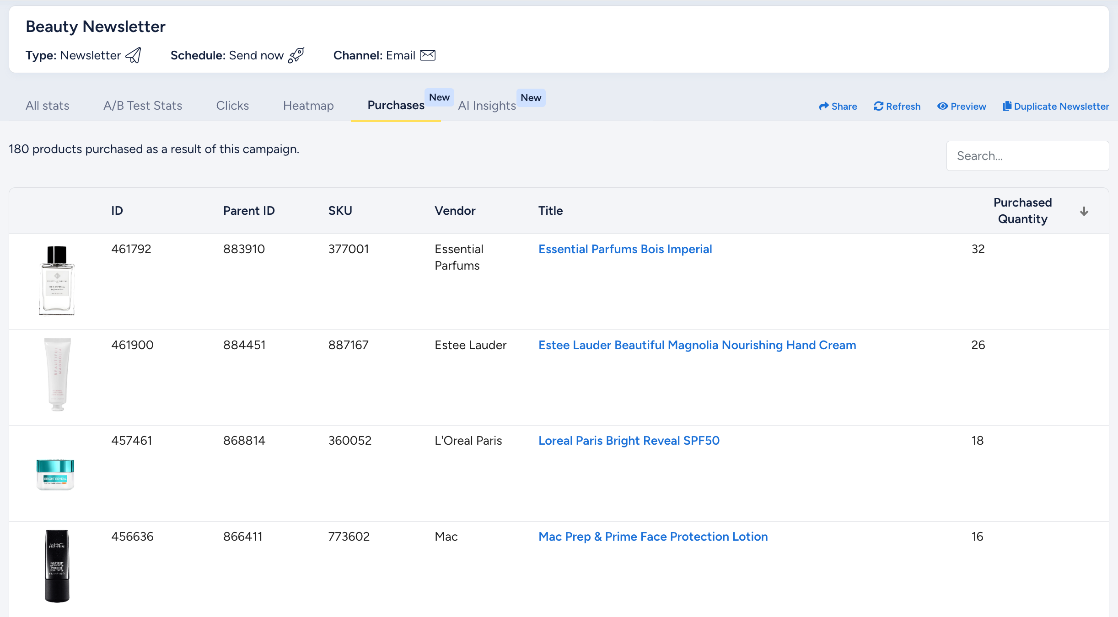Screen dimensions: 1118x617
Task: Click the New badge on Purchases
Action: (439, 97)
